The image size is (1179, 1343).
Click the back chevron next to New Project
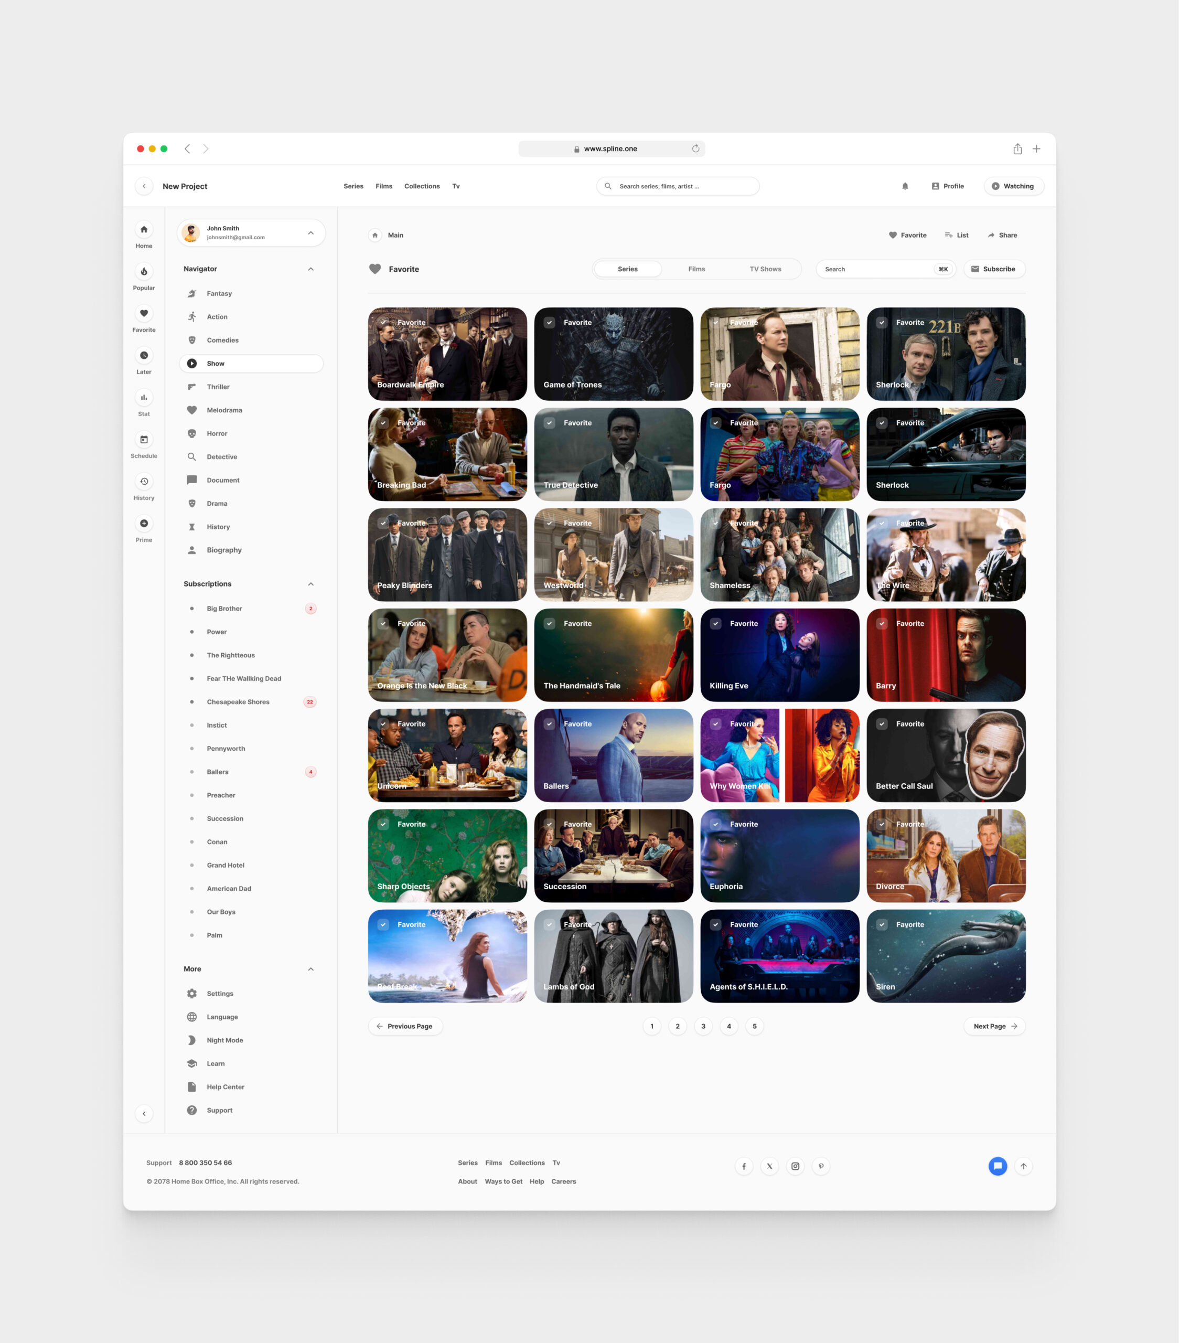(x=144, y=186)
